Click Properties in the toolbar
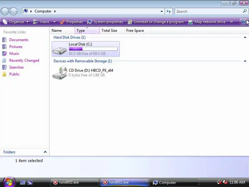 point(71,22)
